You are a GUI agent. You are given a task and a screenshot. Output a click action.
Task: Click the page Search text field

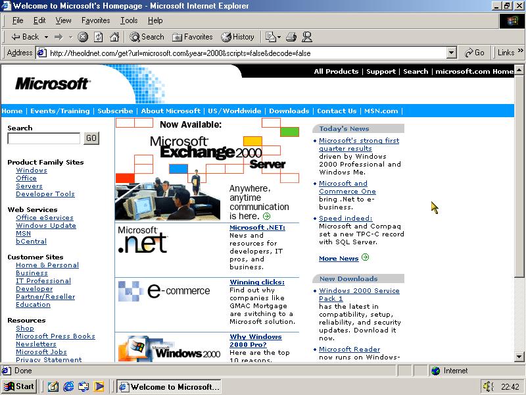coord(43,138)
